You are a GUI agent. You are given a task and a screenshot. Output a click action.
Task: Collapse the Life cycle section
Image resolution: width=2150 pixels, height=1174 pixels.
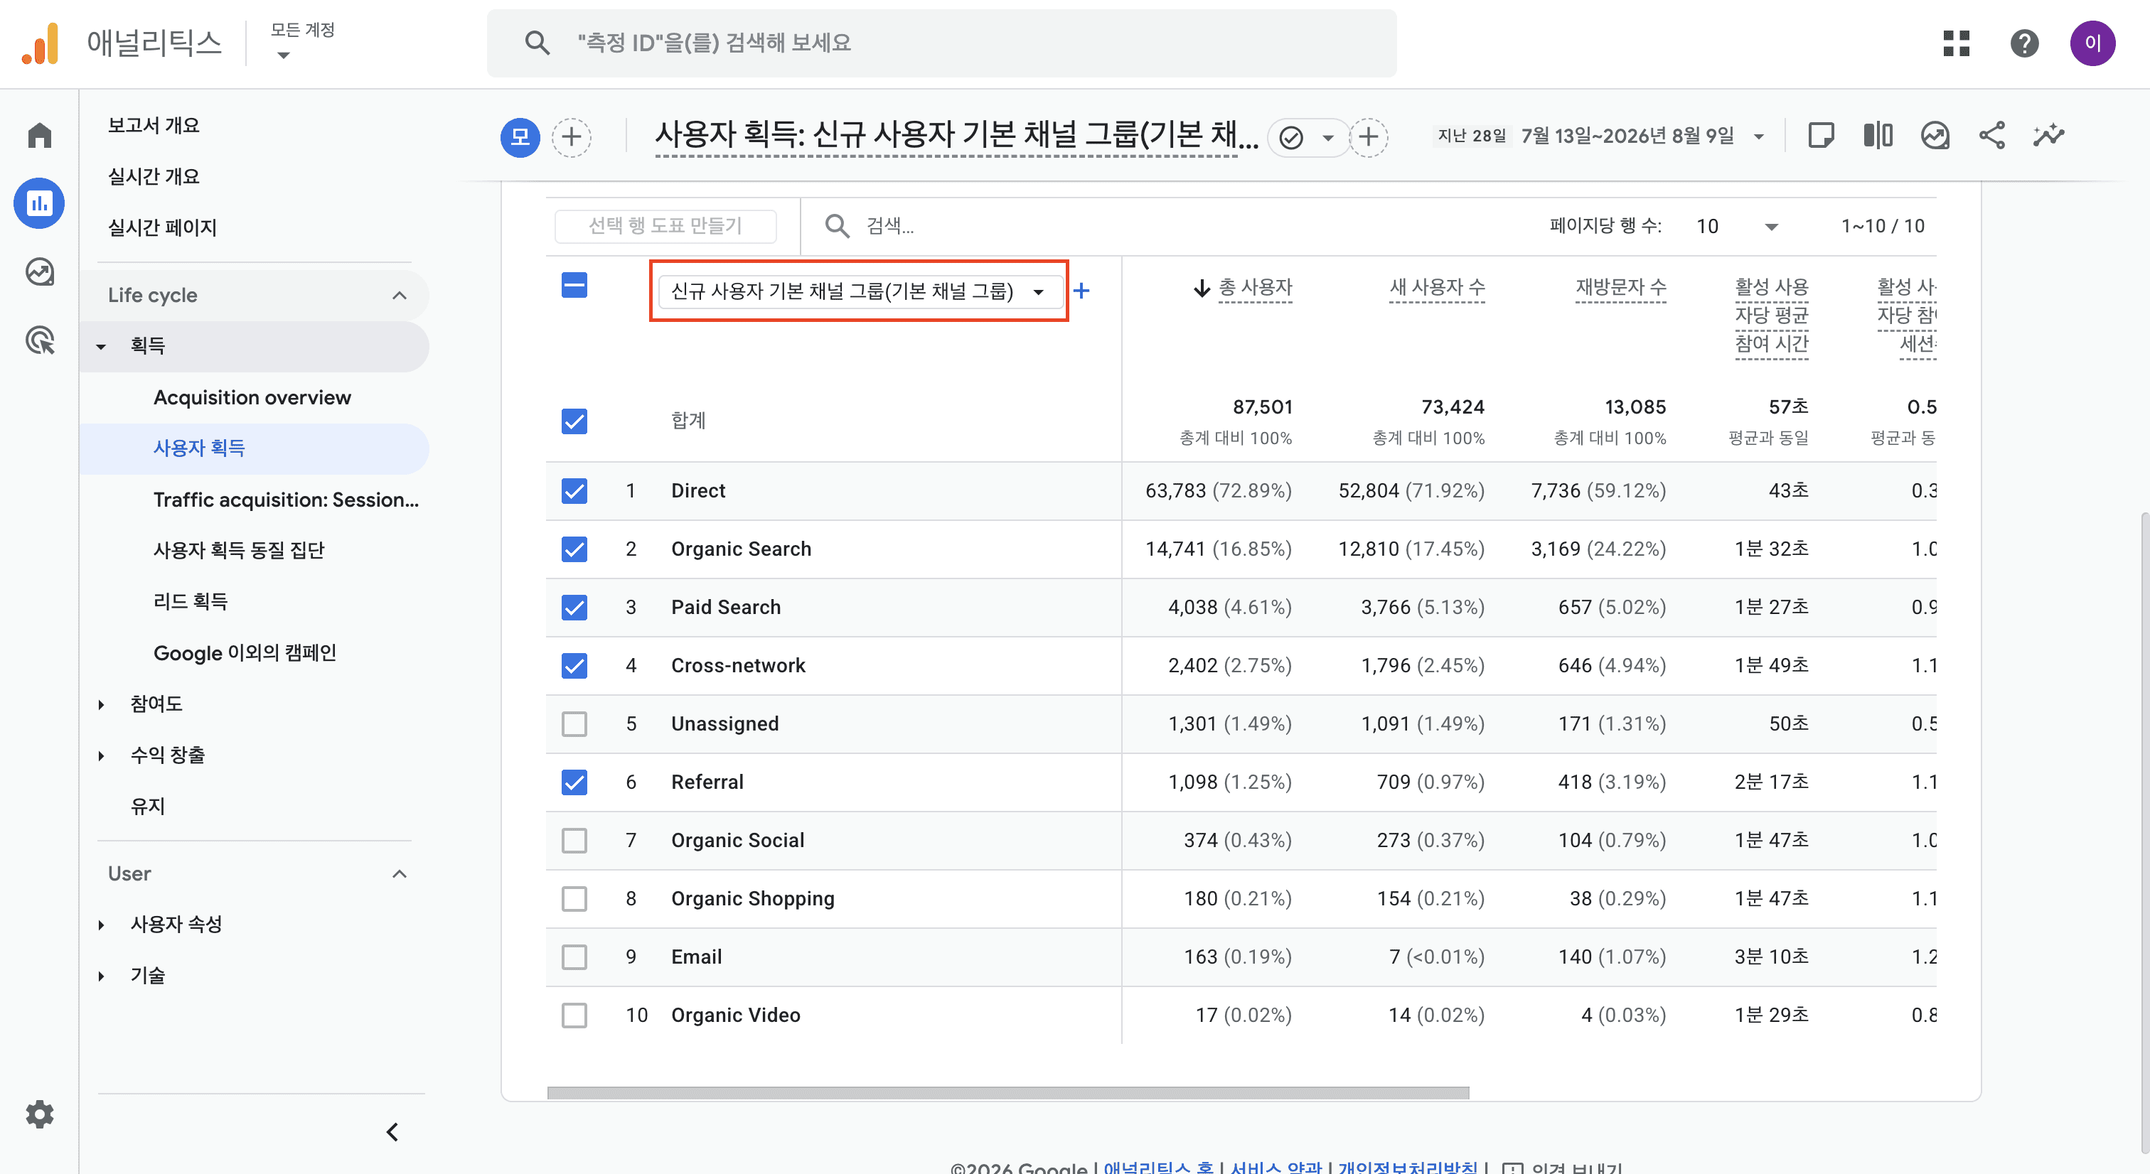pyautogui.click(x=399, y=296)
